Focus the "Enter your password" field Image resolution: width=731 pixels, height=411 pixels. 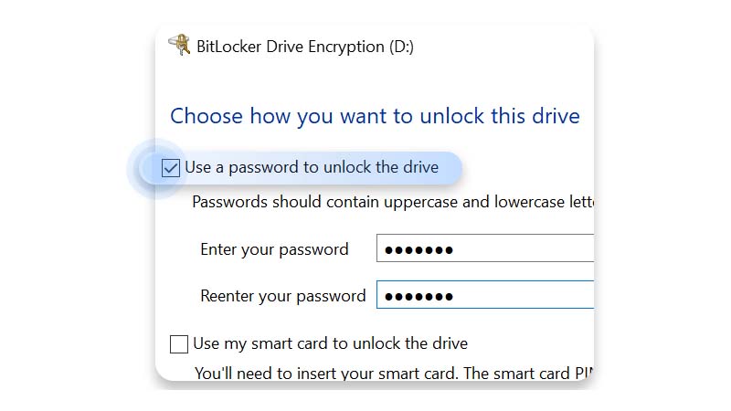(x=485, y=248)
